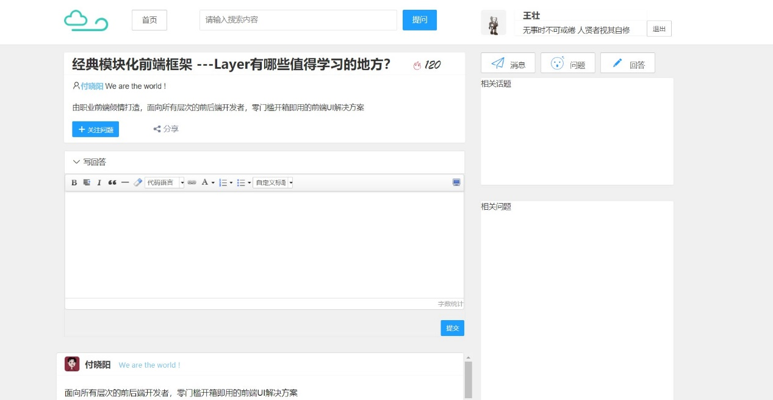Toggle the editor fullscreen monitor icon
773x400 pixels.
tap(456, 182)
